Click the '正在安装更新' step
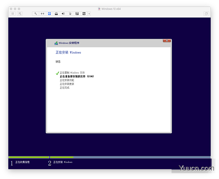 click(67, 84)
